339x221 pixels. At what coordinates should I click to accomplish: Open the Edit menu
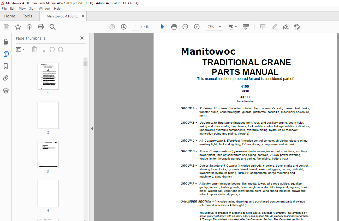pos(13,9)
